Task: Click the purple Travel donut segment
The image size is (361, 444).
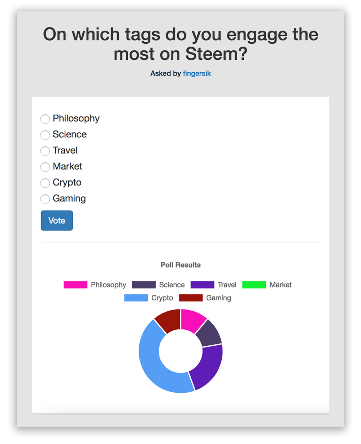Action: tap(207, 367)
